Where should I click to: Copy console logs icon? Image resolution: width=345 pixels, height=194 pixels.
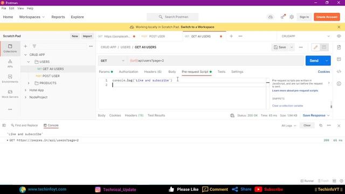[321, 126]
